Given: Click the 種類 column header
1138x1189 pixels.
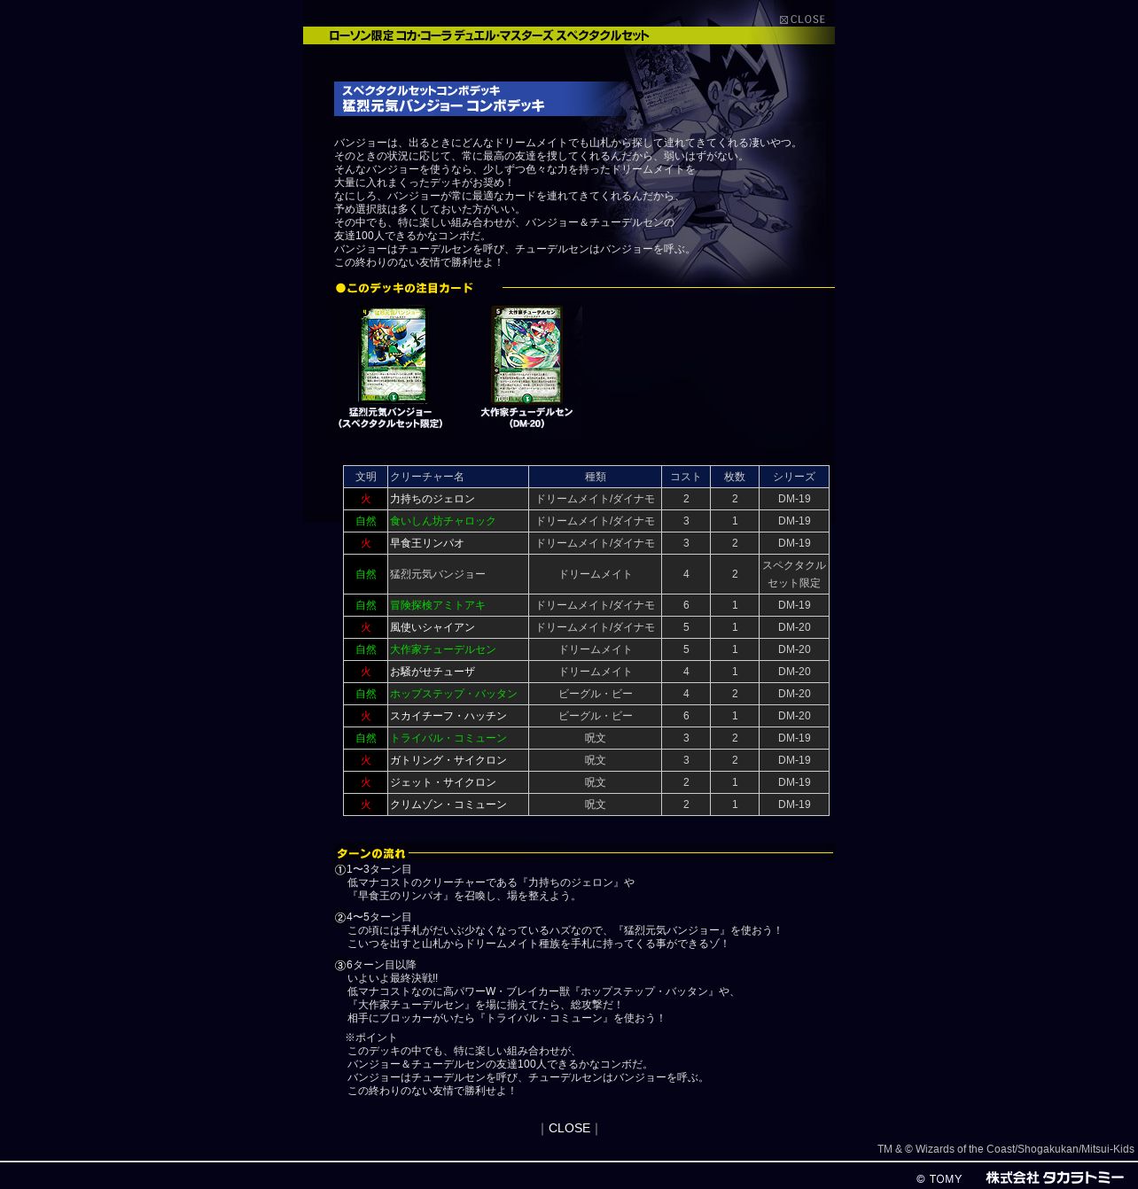Looking at the screenshot, I should click(x=596, y=477).
